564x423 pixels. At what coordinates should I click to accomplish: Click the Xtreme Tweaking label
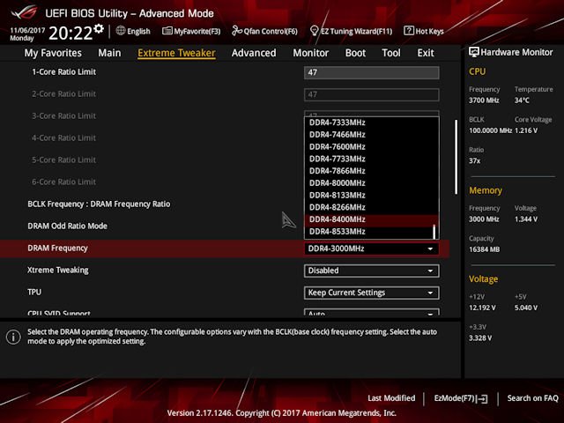coord(58,271)
